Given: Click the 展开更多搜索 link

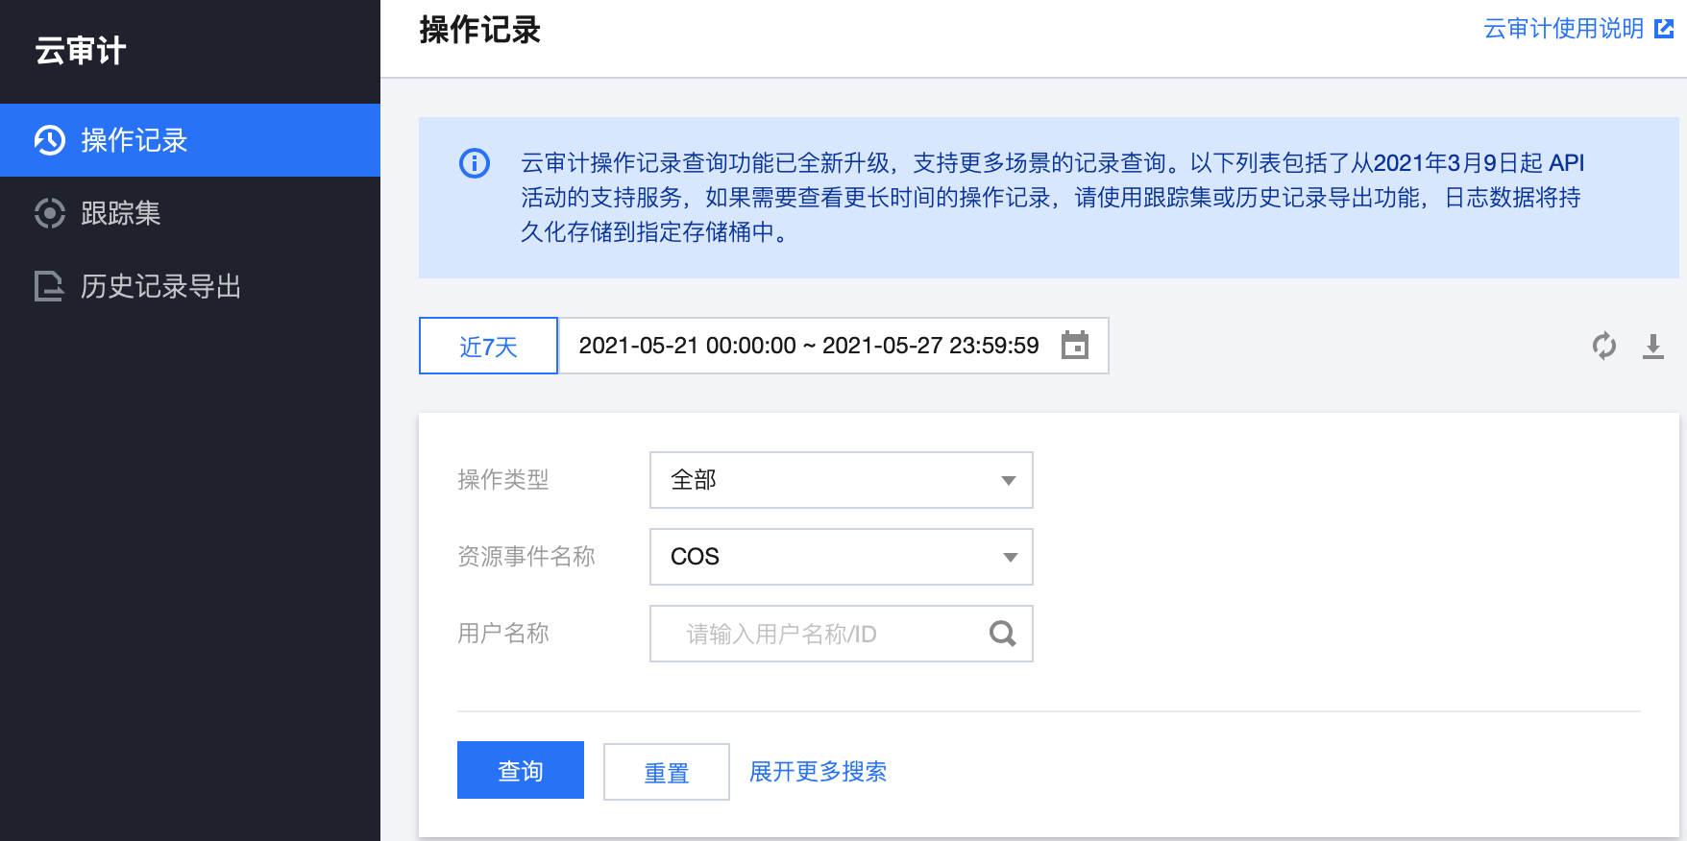Looking at the screenshot, I should coord(819,771).
